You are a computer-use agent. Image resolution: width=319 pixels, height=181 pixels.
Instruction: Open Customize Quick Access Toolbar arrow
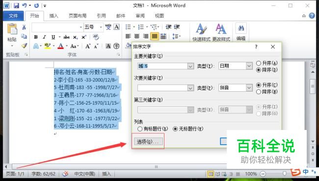[x=45, y=6]
